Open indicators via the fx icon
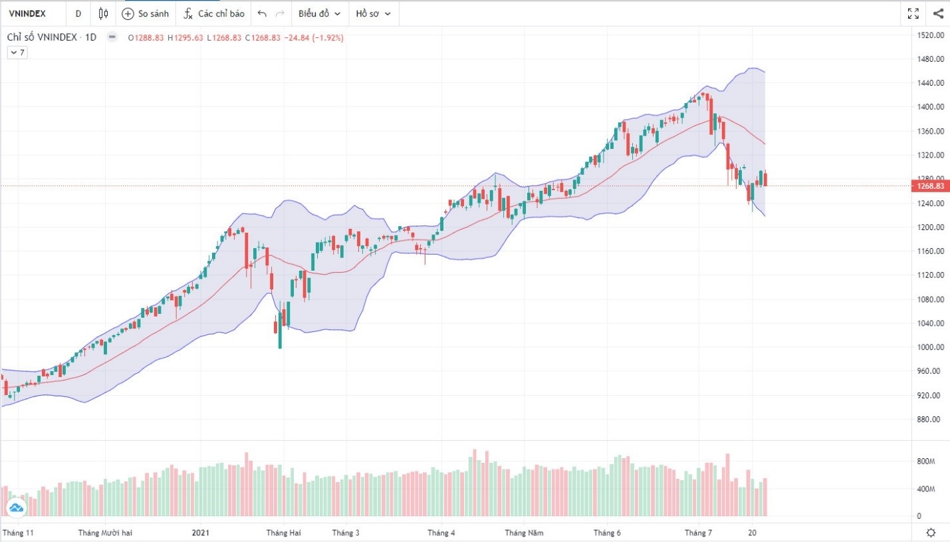The width and height of the screenshot is (950, 542). click(x=188, y=13)
